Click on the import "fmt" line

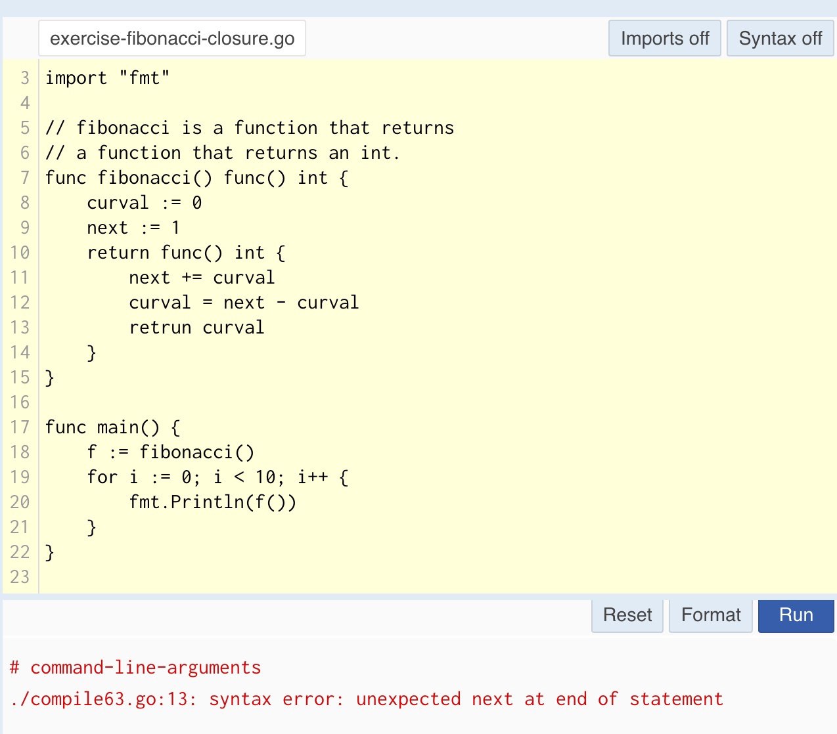tap(108, 78)
